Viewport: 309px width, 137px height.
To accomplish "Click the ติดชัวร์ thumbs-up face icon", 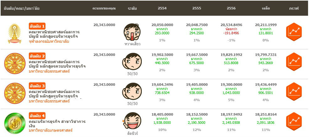I will tap(131, 121).
